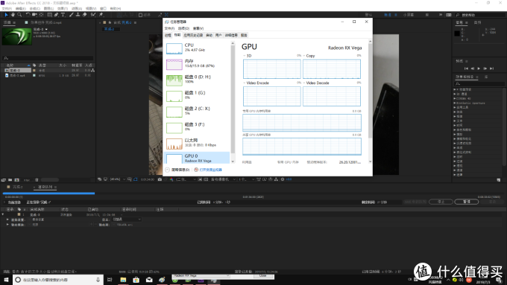Open File Explorer from taskbar
The image size is (507, 285).
123,280
